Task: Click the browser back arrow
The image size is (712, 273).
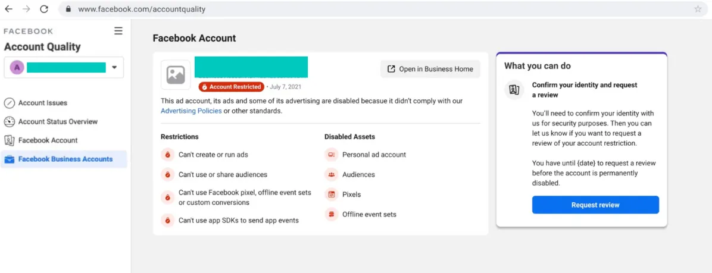Action: [8, 9]
